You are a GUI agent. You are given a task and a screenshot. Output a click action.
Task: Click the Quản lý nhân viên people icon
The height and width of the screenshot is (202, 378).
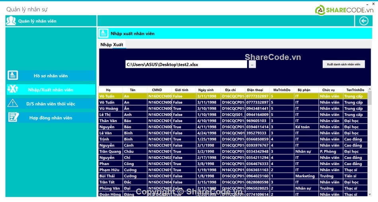(11, 21)
